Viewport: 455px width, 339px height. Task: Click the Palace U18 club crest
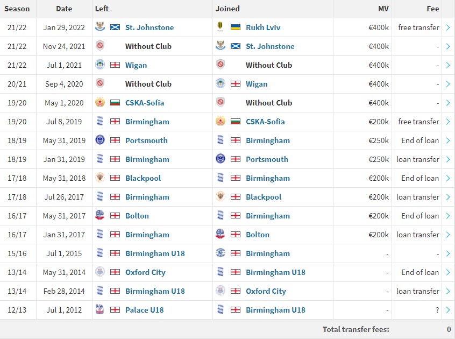pos(100,309)
